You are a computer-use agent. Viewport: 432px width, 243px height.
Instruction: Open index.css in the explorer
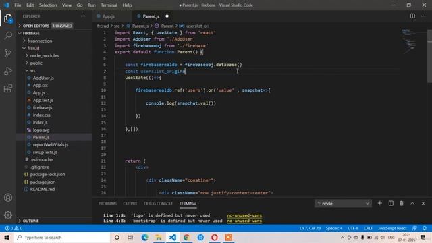coord(41,115)
